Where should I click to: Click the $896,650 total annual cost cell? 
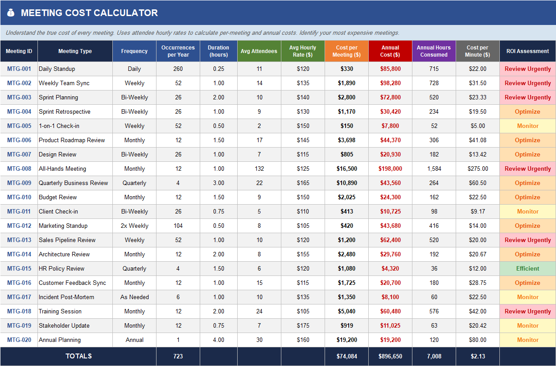(390, 356)
